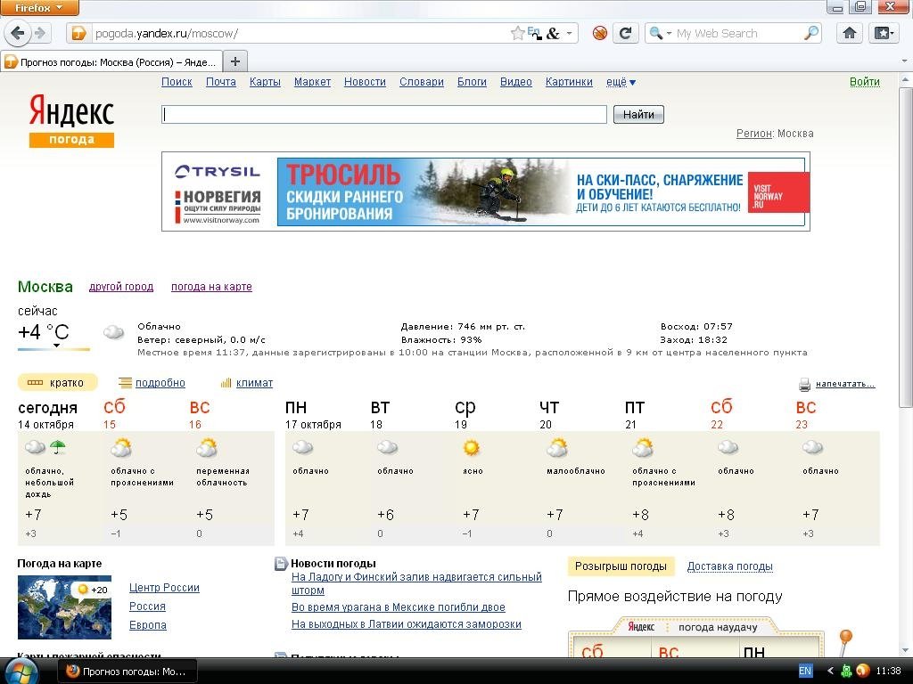This screenshot has width=913, height=684.
Task: Select the Розыгрыш погоды tab
Action: coord(621,566)
